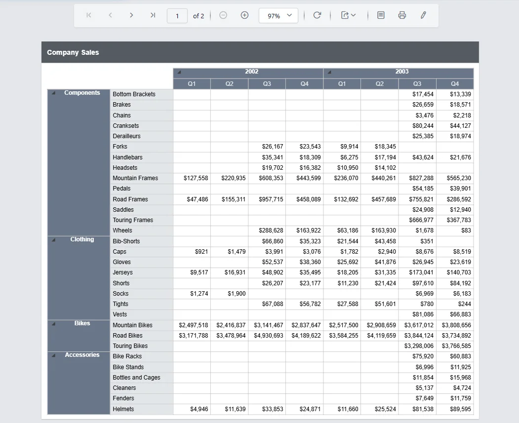Click the page number input field
This screenshot has width=519, height=423.
coord(177,16)
